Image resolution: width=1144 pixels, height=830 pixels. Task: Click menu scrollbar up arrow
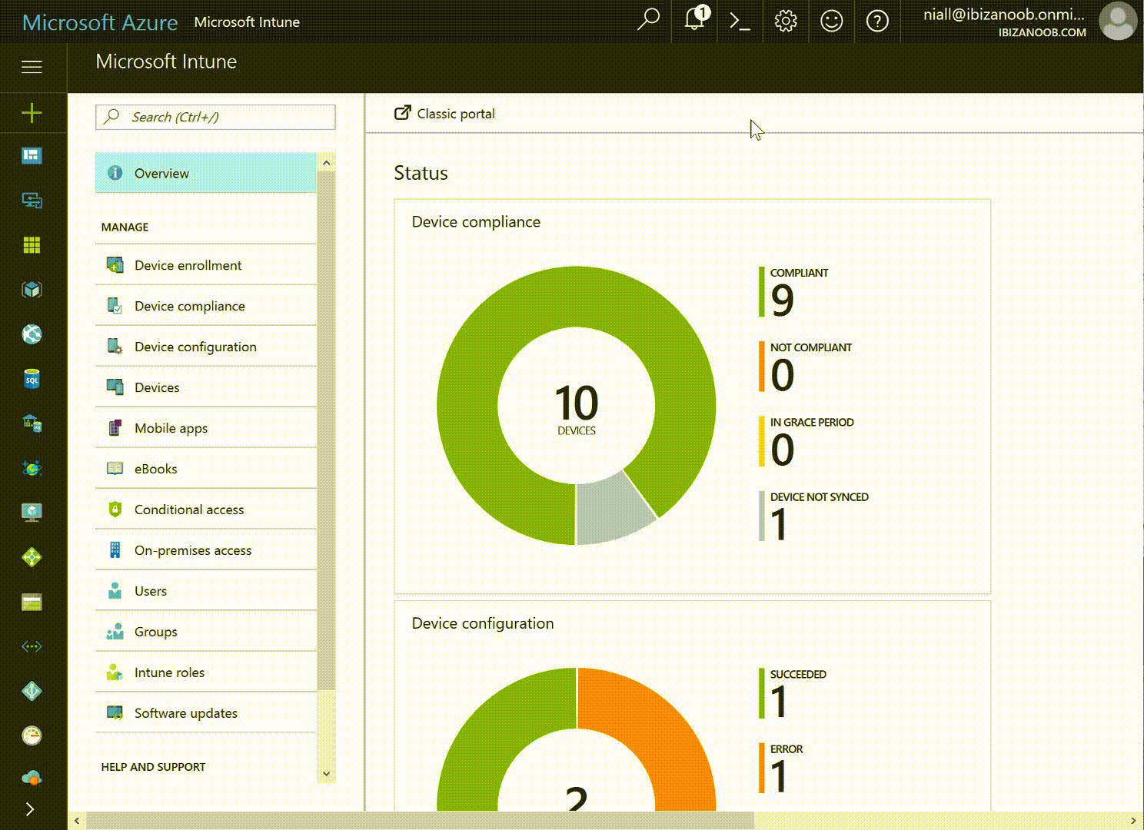point(326,162)
